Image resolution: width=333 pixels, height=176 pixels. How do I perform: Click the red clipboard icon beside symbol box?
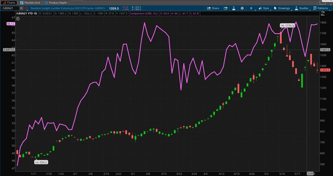point(26,8)
